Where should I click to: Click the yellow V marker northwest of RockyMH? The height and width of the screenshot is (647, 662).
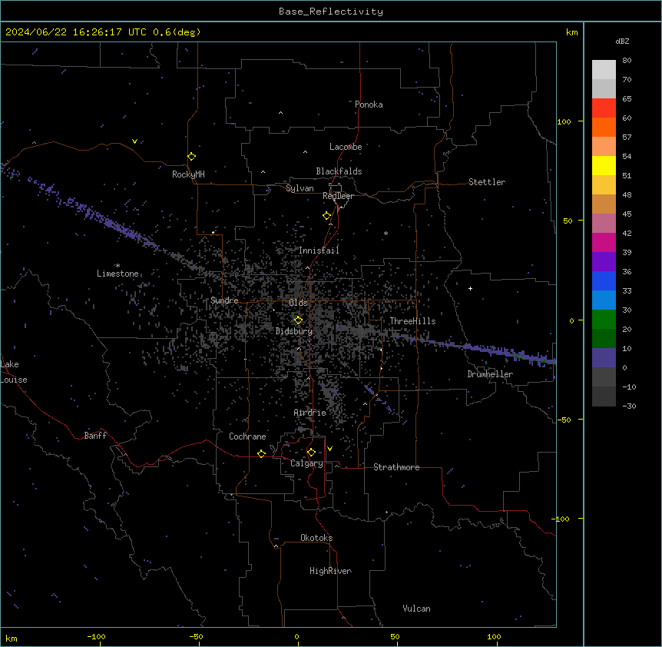pos(134,141)
